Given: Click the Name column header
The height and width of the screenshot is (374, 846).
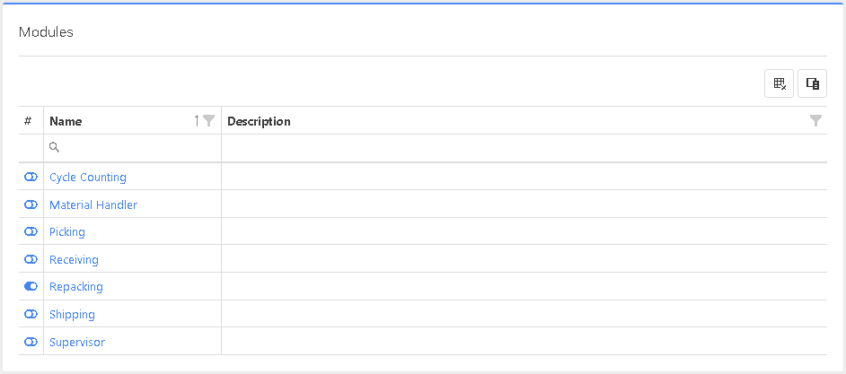Looking at the screenshot, I should point(66,121).
